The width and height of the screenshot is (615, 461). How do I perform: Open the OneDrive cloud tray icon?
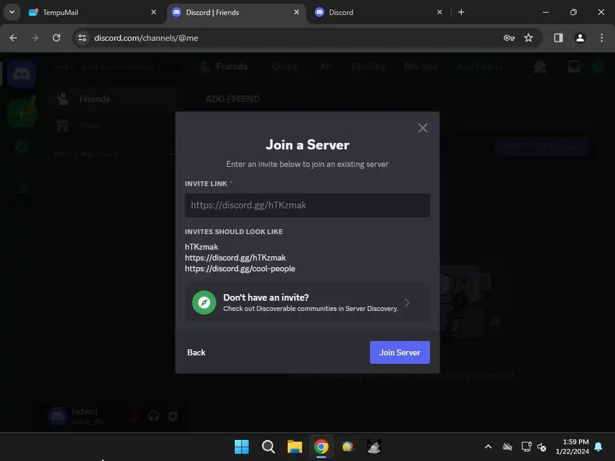click(507, 447)
